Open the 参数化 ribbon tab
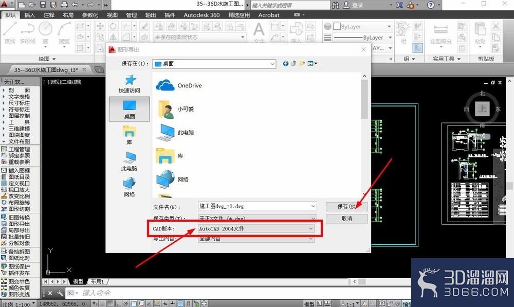The height and width of the screenshot is (307, 514). tap(90, 15)
